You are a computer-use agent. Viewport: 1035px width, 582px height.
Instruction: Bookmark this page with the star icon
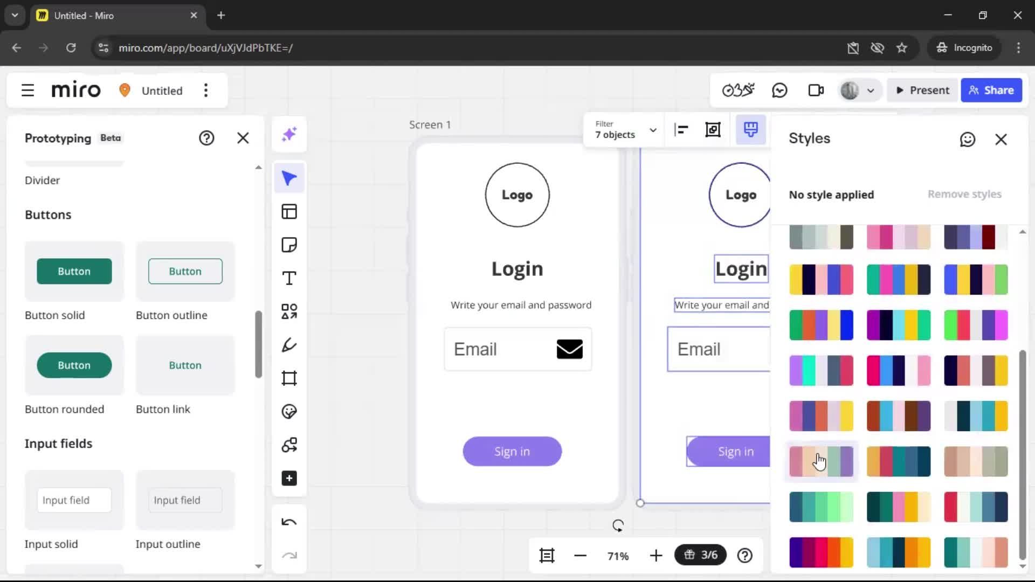pos(902,48)
